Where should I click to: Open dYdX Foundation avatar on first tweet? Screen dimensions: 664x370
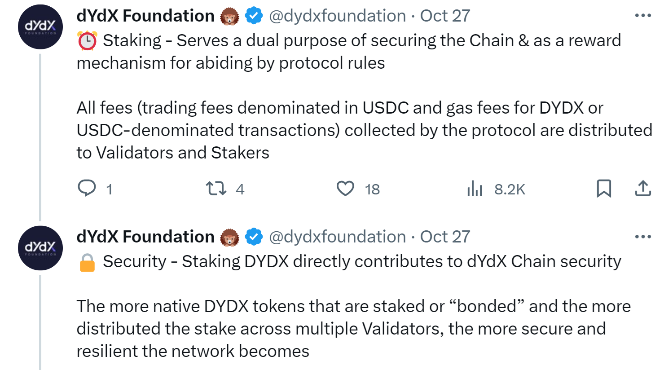pos(40,27)
